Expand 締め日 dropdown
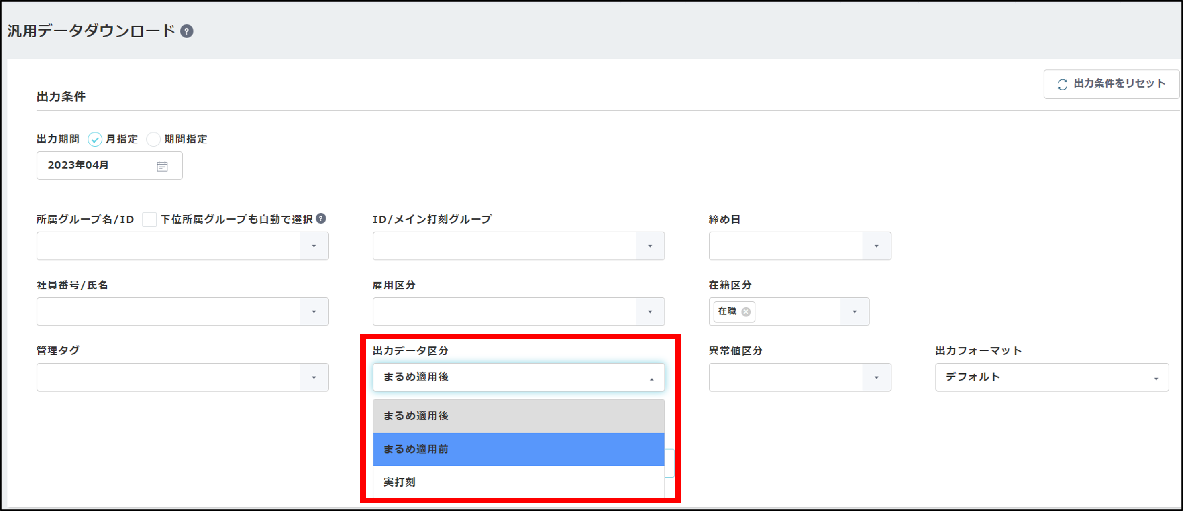The height and width of the screenshot is (511, 1183). [876, 246]
